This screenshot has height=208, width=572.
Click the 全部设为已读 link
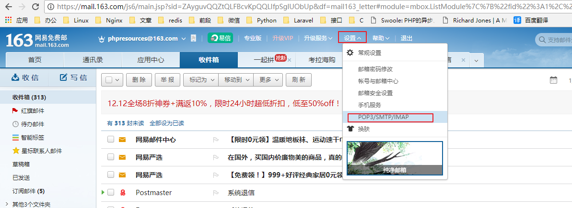166,123
